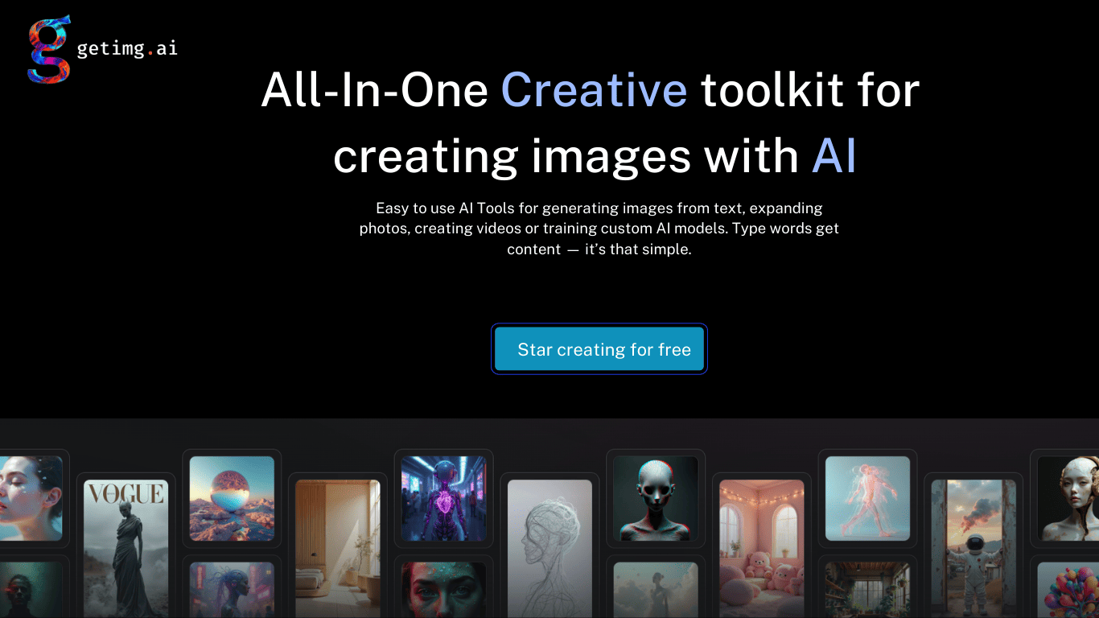Click the text 'content — it's that simple.'
The image size is (1099, 618).
coord(599,249)
